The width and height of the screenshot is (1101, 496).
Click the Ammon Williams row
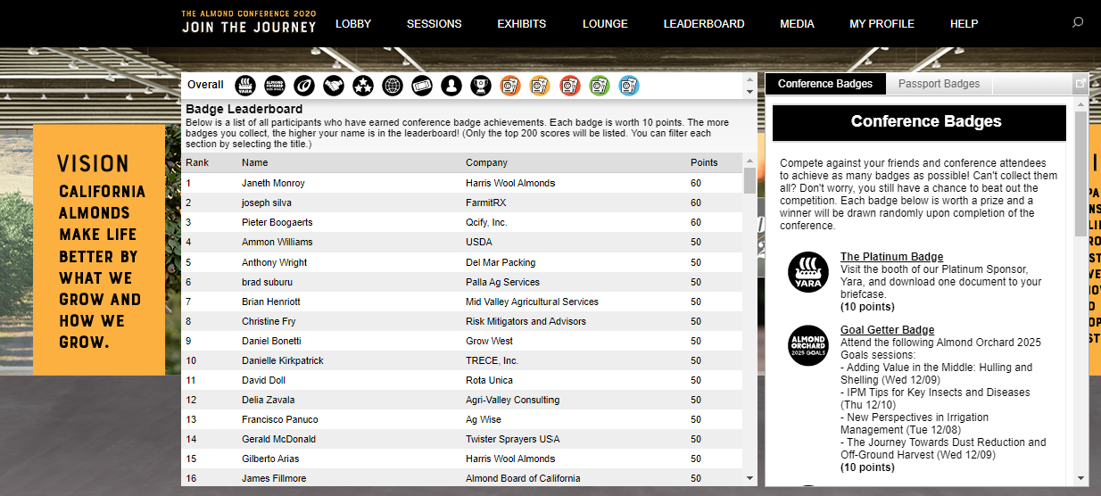pos(462,242)
